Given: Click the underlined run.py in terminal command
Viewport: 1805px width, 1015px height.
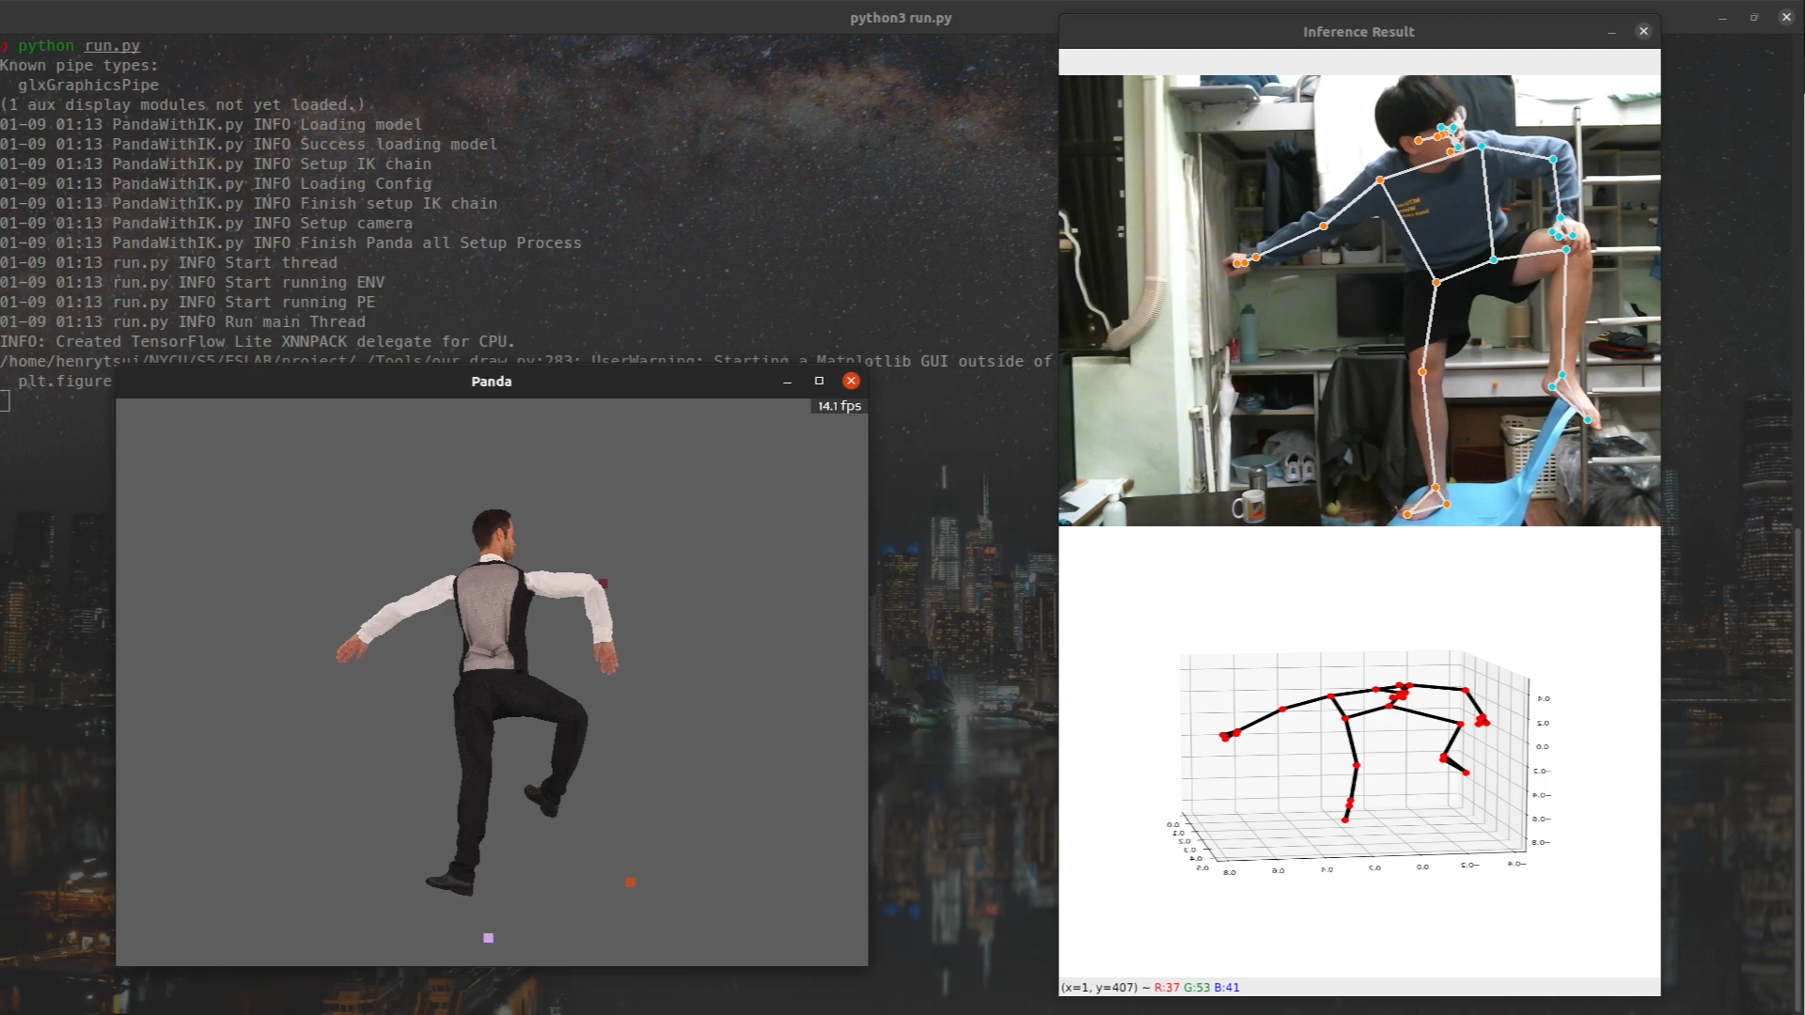Looking at the screenshot, I should 112,45.
